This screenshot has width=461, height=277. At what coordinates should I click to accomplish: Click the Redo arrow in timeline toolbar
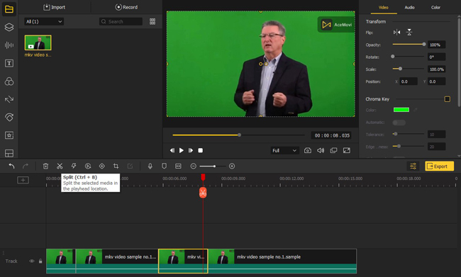click(x=26, y=166)
